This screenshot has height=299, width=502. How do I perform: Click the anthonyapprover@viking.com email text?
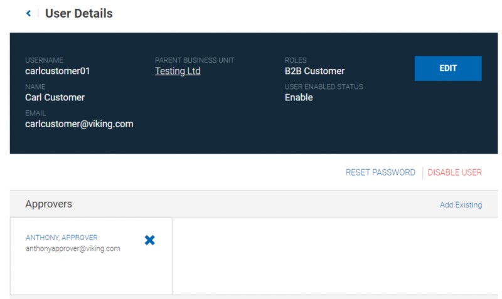(x=73, y=248)
